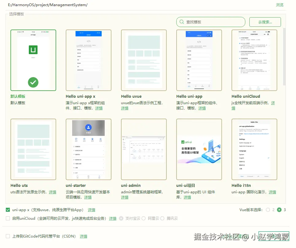Open 详情 link for Hello uni-app
Viewport: 296px width, 248px height.
(x=202, y=108)
